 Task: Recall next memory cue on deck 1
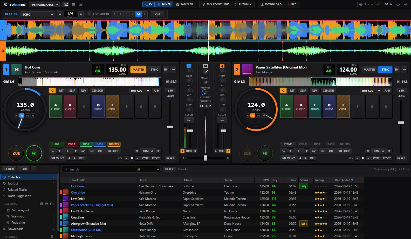coord(75,158)
